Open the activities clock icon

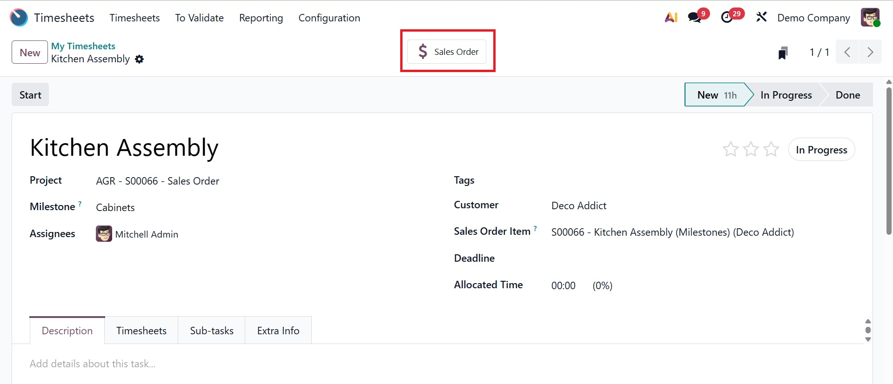pyautogui.click(x=727, y=18)
